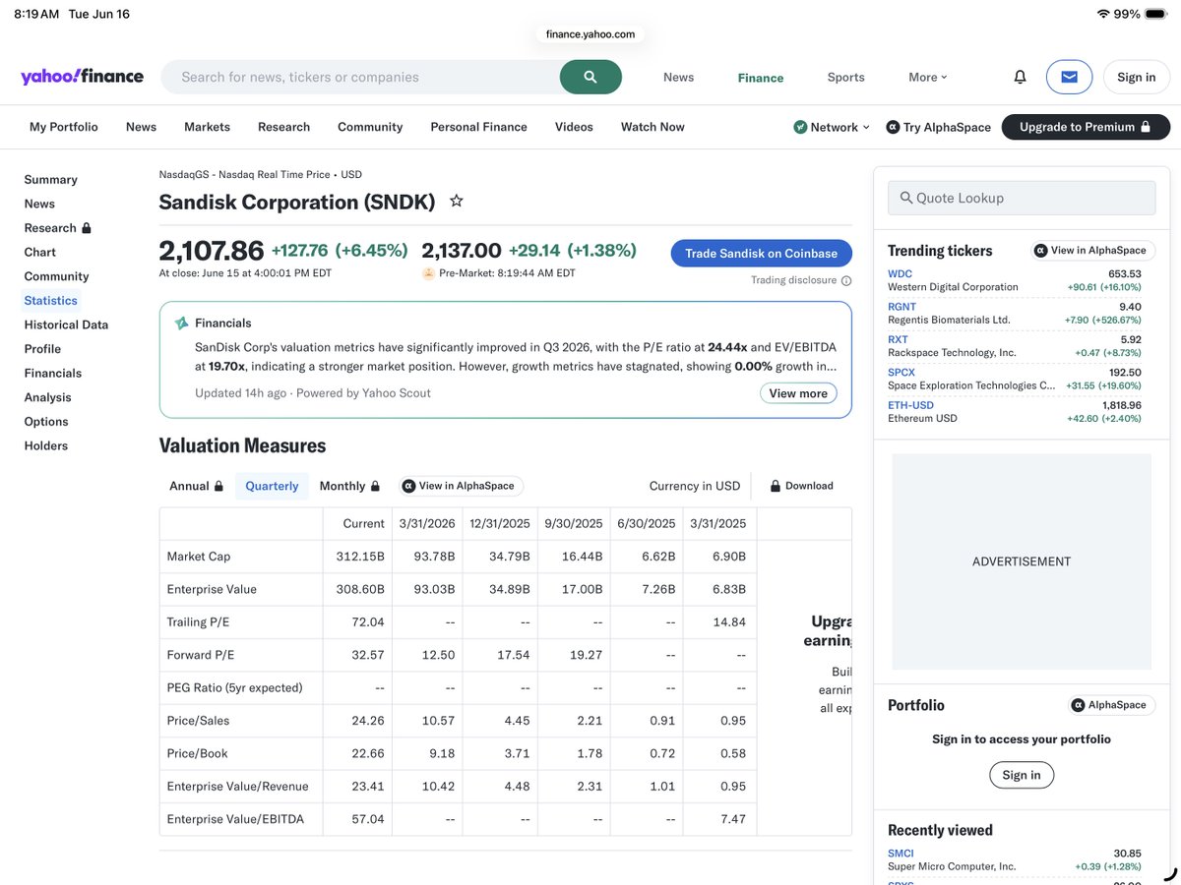Image resolution: width=1181 pixels, height=885 pixels.
Task: Open Watch Now
Action: coord(653,127)
